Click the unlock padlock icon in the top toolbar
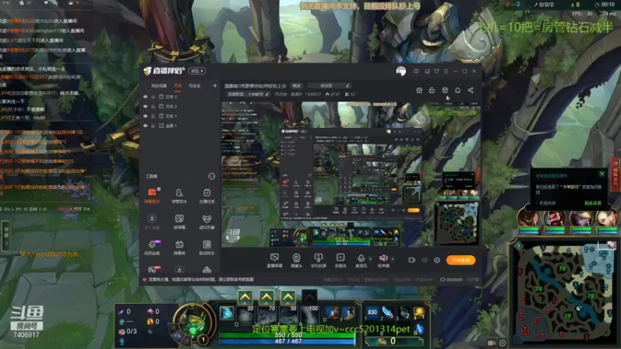The width and height of the screenshot is (621, 349). [432, 90]
